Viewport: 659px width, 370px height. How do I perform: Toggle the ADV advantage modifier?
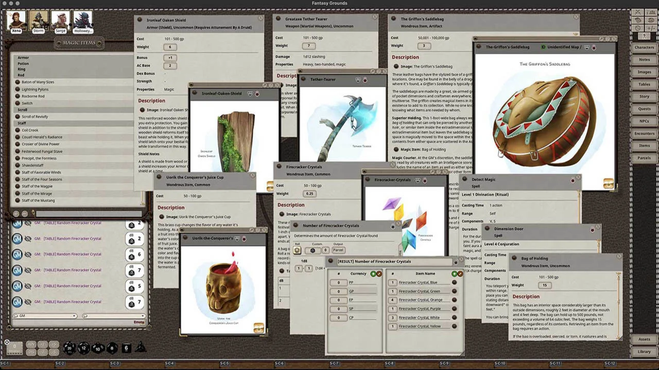coord(31,344)
